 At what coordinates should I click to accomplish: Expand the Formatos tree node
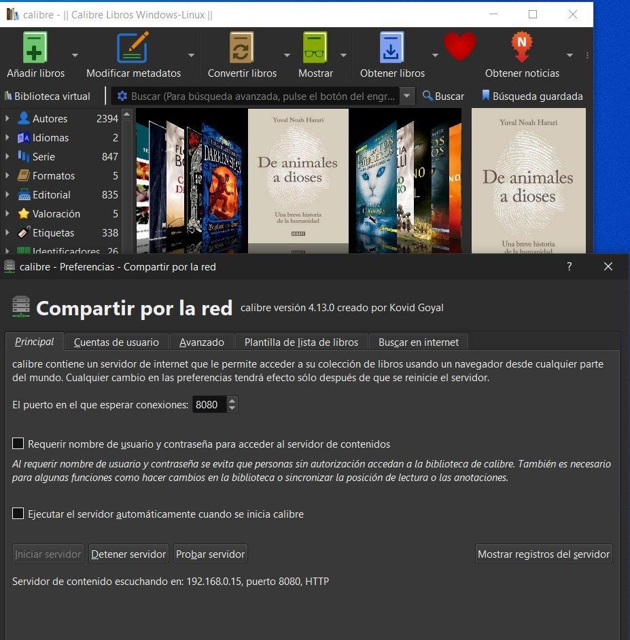point(7,175)
